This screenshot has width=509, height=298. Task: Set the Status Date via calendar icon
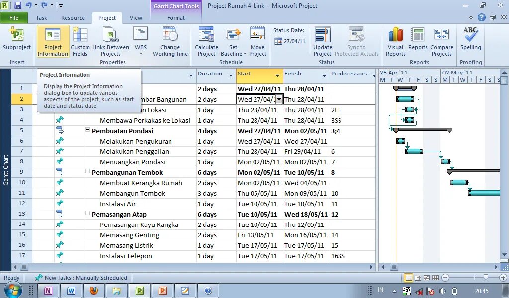pos(278,41)
